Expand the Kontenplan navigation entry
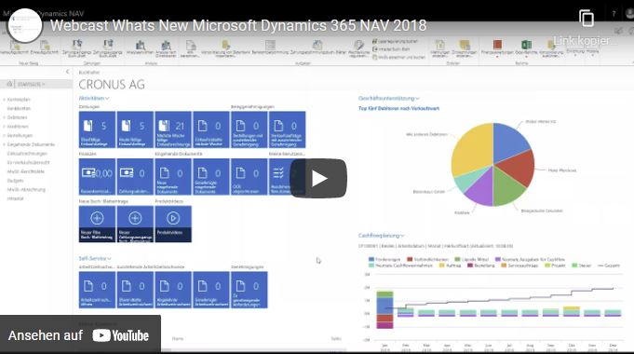The image size is (634, 354). [4, 100]
